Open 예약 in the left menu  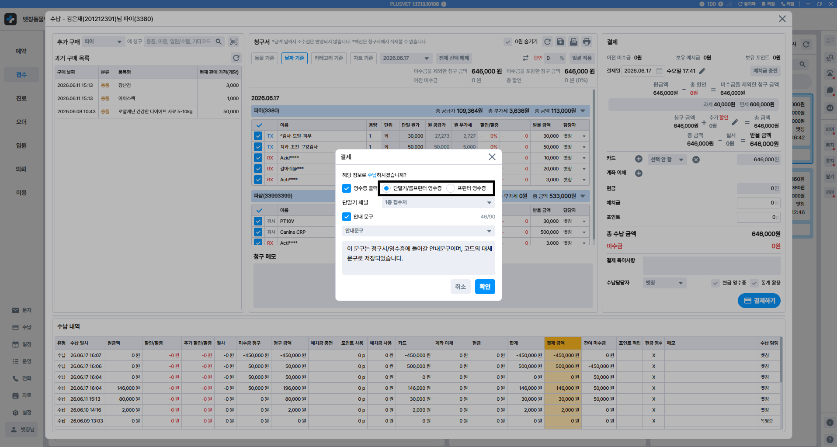21,51
